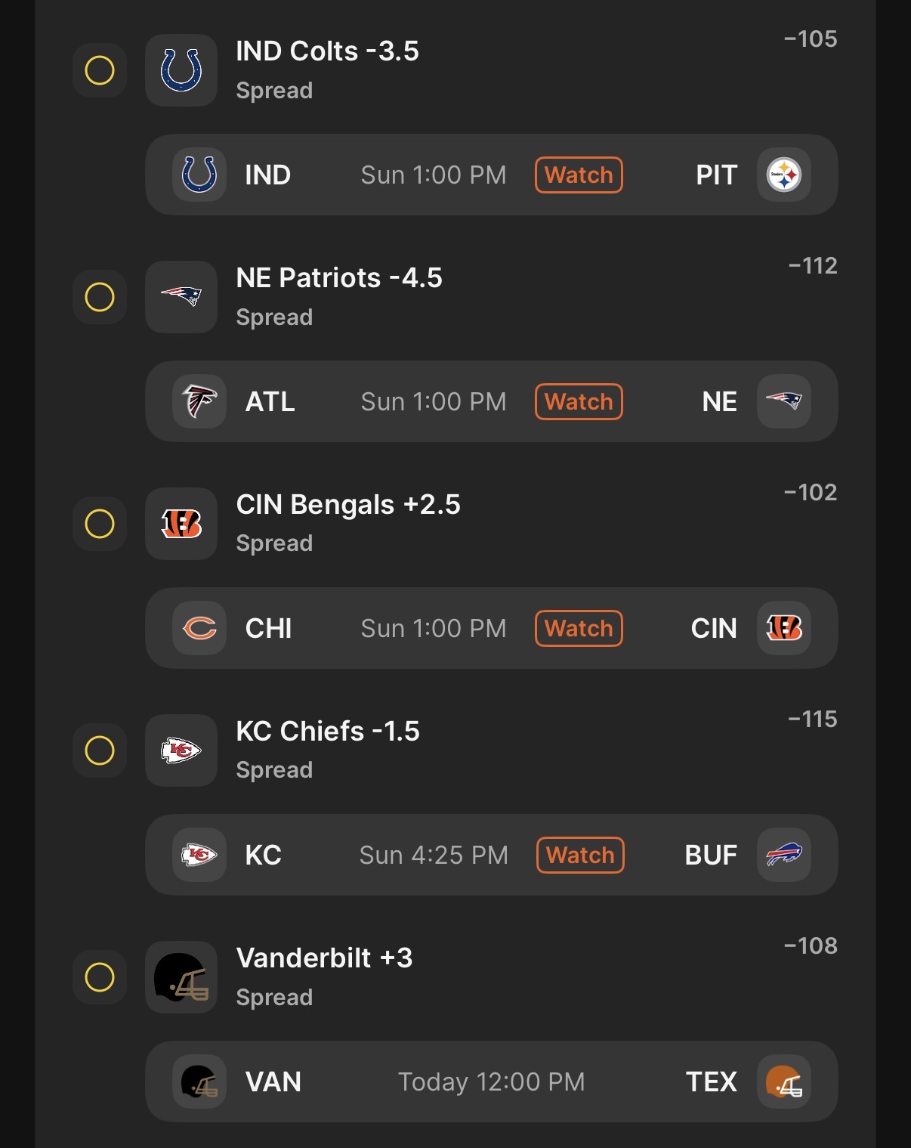911x1148 pixels.
Task: Toggle the KC Chiefs -1.5 pick circle
Action: [x=100, y=750]
